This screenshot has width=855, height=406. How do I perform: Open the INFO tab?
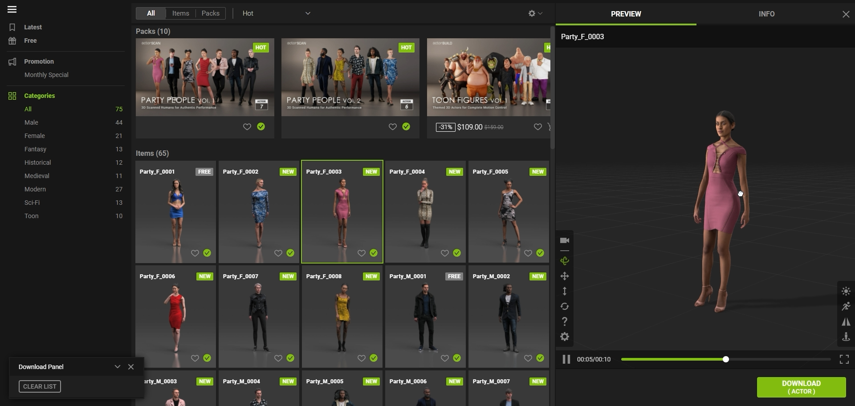tap(766, 14)
